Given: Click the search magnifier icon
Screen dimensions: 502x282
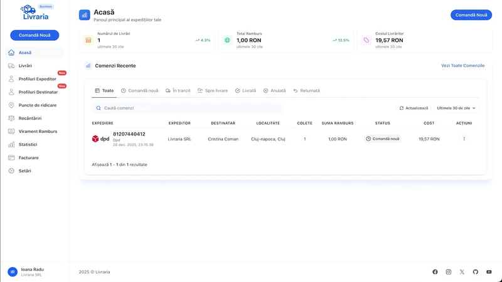Looking at the screenshot, I should click(99, 108).
